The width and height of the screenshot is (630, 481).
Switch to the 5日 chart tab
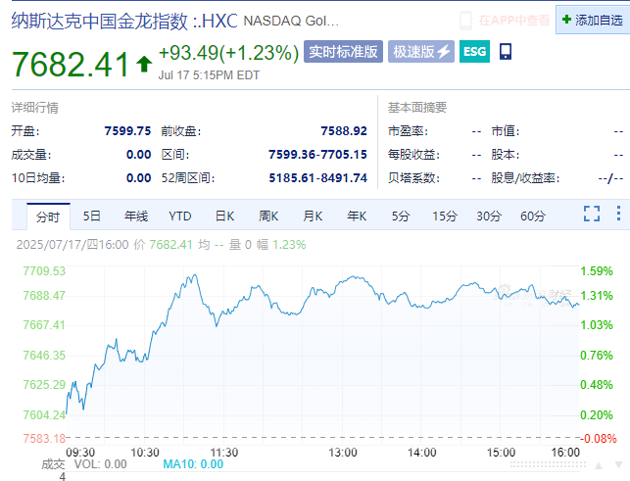tap(92, 216)
